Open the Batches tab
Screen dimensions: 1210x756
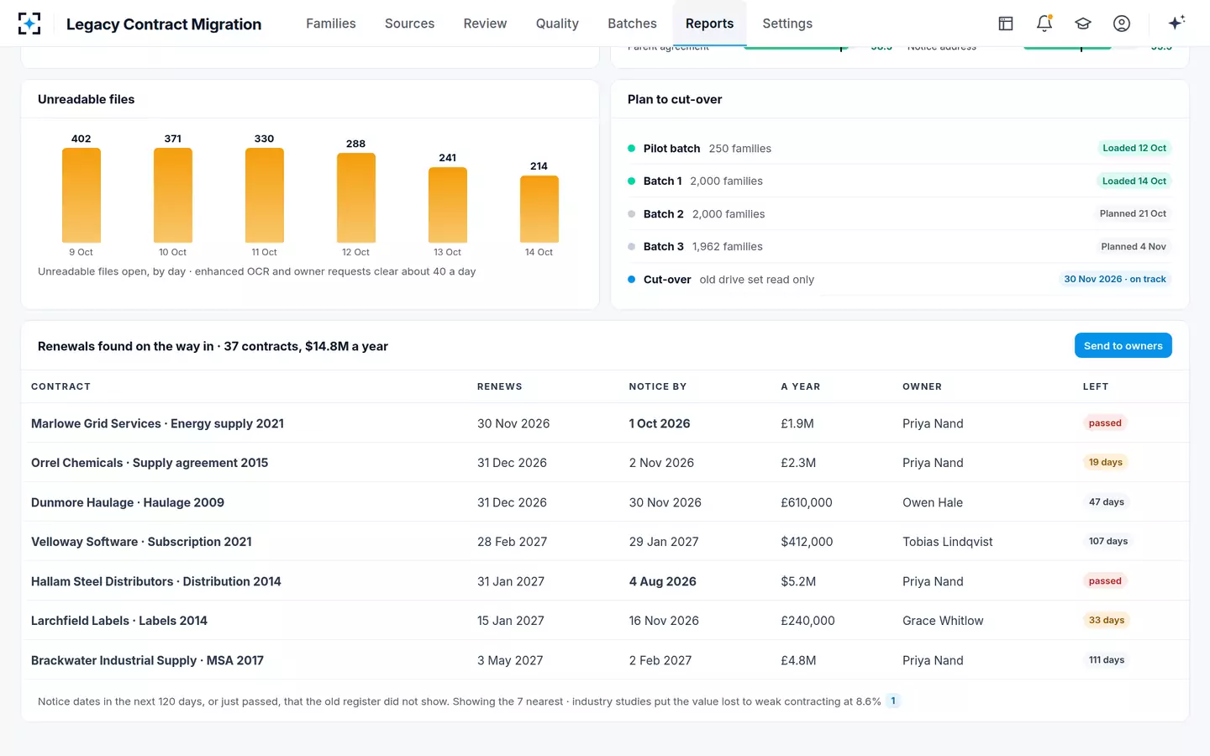click(632, 24)
